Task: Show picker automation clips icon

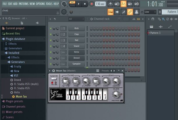Action: click(x=170, y=27)
